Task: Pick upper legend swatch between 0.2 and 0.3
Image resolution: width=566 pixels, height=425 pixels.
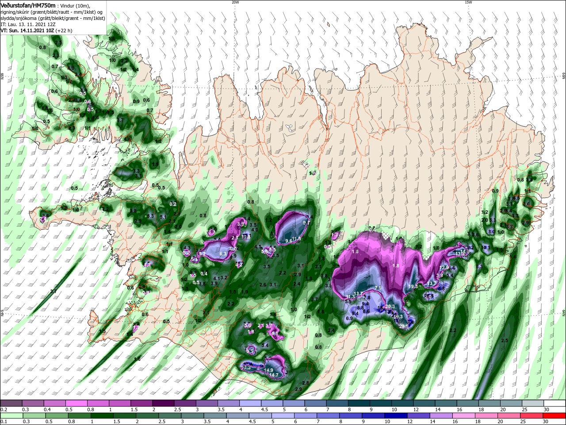Action: point(11,403)
